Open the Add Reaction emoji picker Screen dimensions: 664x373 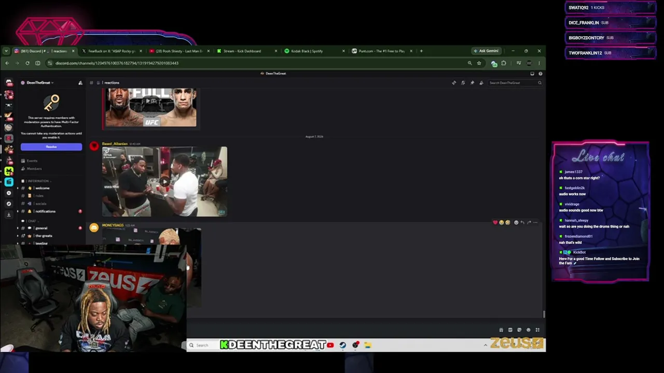pyautogui.click(x=516, y=223)
